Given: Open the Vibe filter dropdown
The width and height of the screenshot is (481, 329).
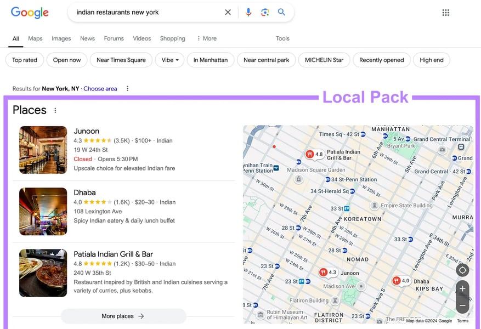Looking at the screenshot, I should 169,60.
